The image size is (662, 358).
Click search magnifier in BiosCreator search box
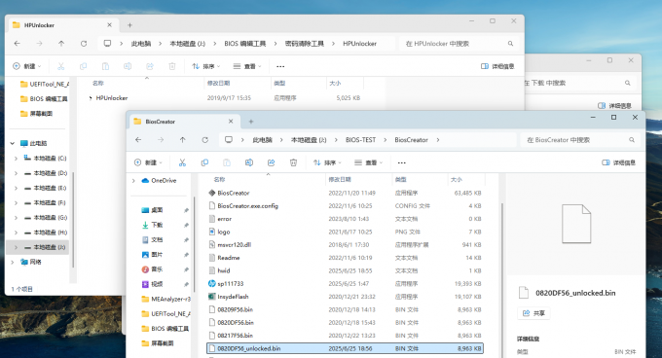pyautogui.click(x=632, y=140)
